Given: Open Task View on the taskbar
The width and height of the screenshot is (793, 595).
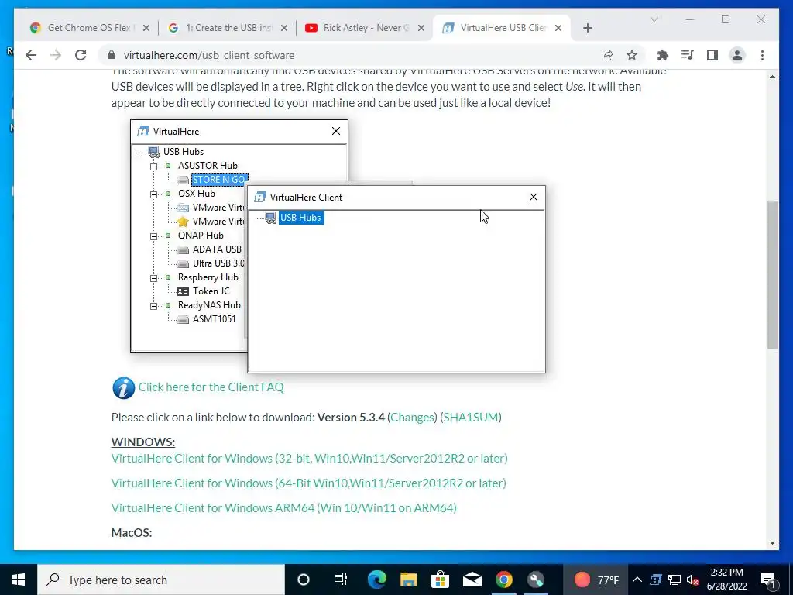Looking at the screenshot, I should 341,580.
